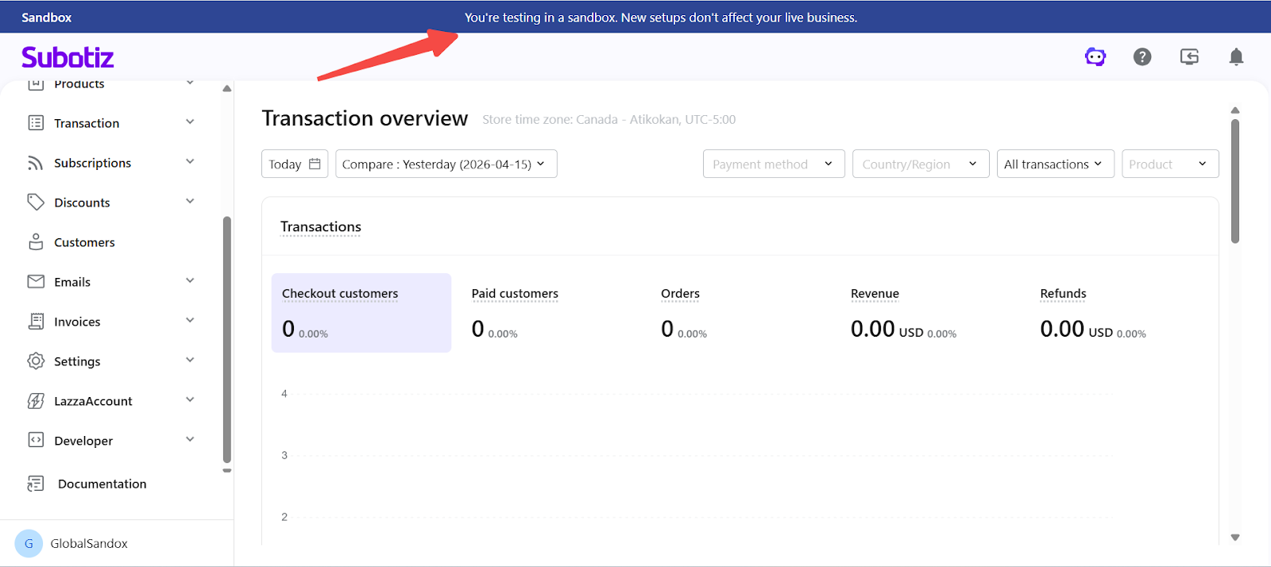Open the chatbot assistant icon

point(1095,56)
